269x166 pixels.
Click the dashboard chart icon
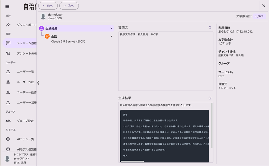click(x=8, y=25)
